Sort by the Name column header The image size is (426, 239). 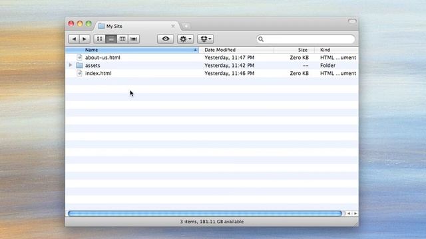132,50
